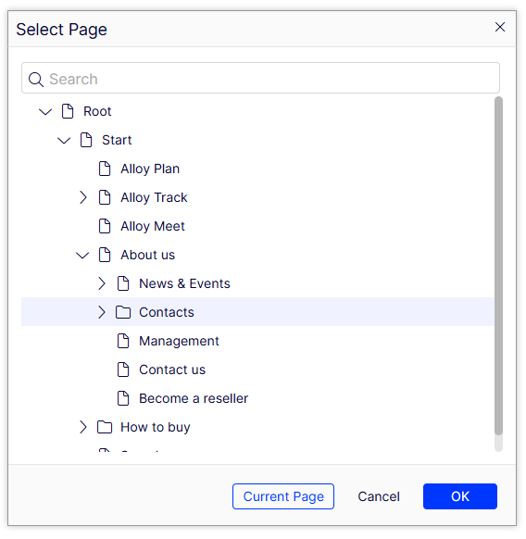Click the page icon next to About us
526x539 pixels.
point(105,255)
